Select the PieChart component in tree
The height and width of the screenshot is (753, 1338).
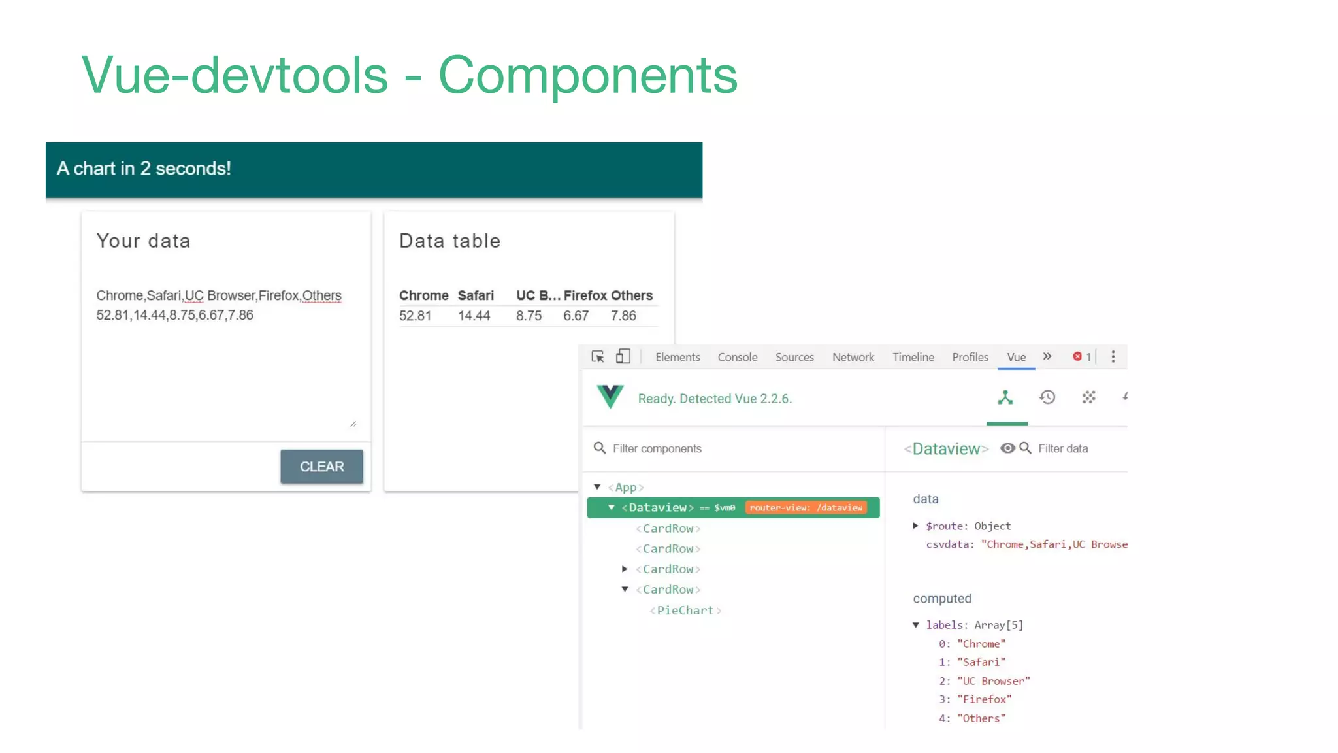685,610
